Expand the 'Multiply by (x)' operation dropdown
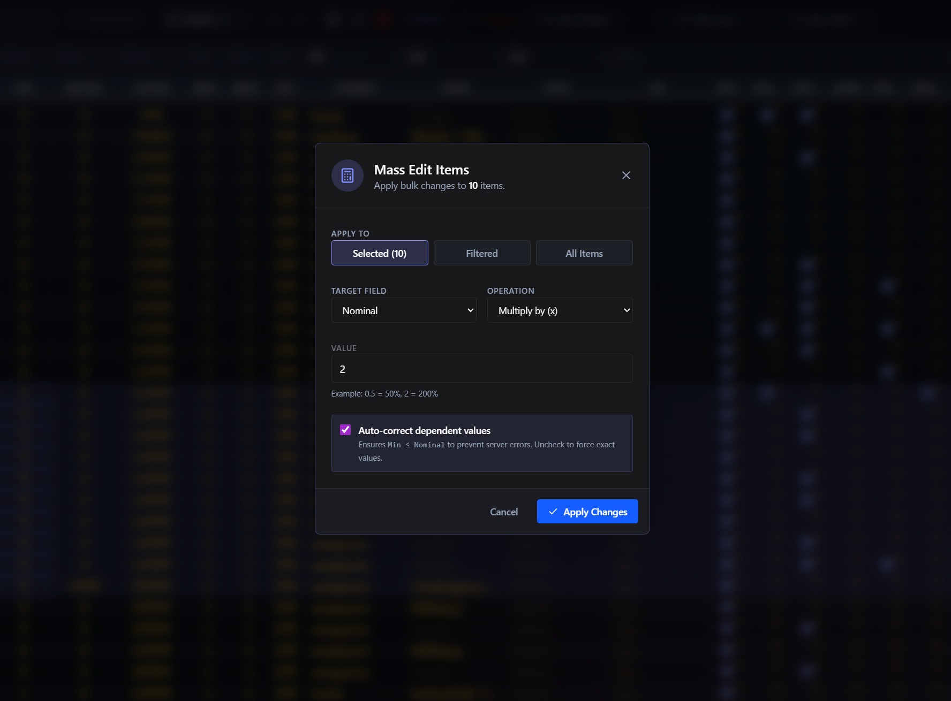951x701 pixels. [559, 310]
